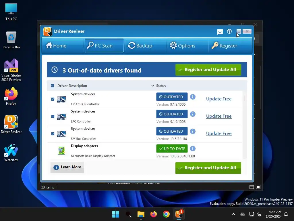Open taskbar Search
The image size is (294, 221).
(x=128, y=214)
